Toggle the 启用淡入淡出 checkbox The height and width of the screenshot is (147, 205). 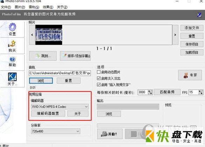point(99,78)
